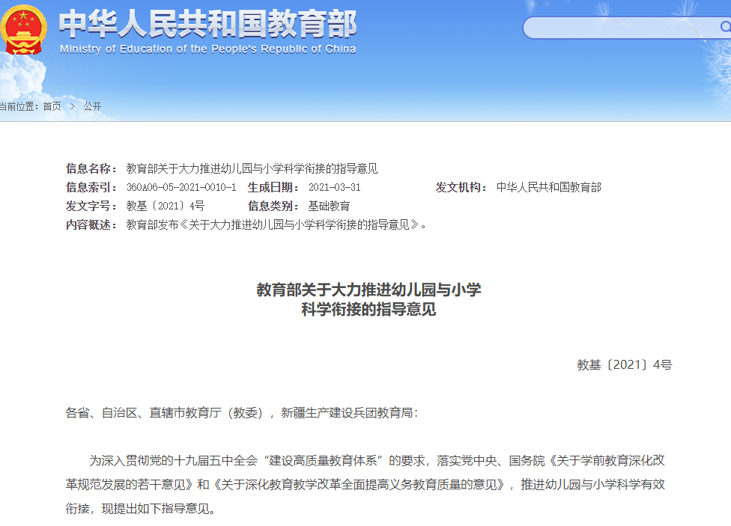
Task: Click the paragraph starting 为深入贯彻党的十九届五中全会
Action: coord(365,485)
